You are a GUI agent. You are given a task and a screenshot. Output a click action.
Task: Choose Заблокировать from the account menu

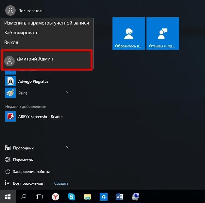[21, 33]
